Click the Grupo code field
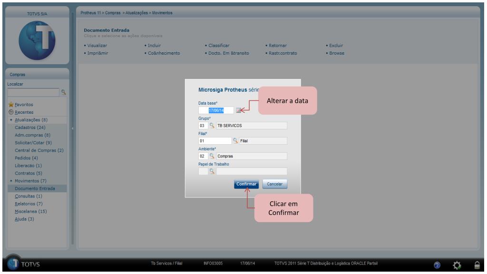The height and width of the screenshot is (274, 487). click(x=203, y=126)
